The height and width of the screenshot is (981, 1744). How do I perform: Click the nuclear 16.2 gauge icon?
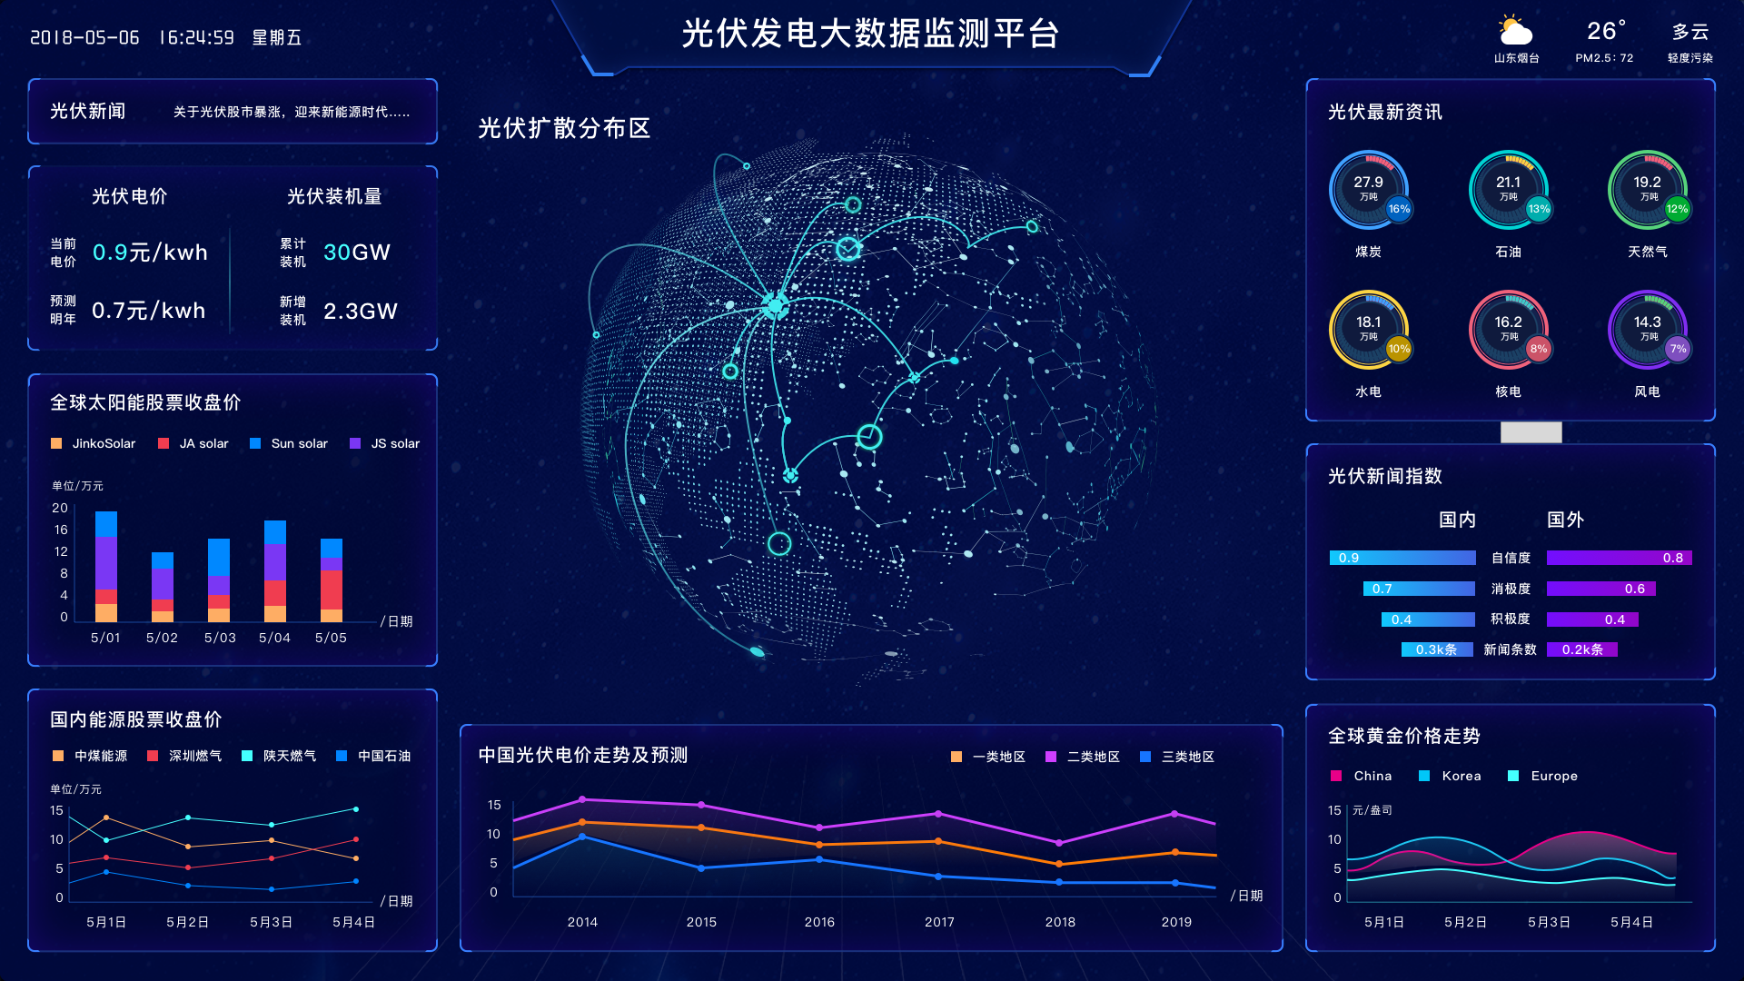[x=1507, y=329]
